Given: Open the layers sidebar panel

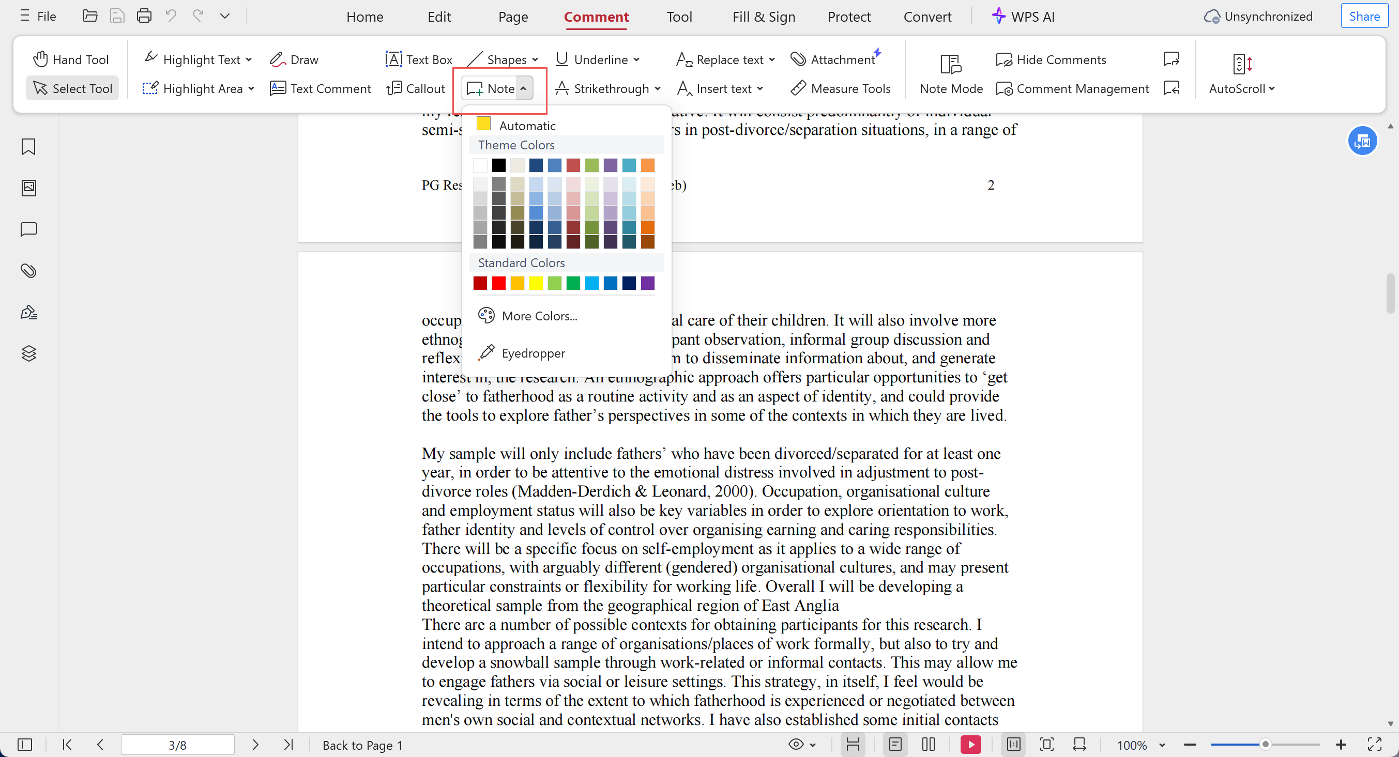Looking at the screenshot, I should click(28, 353).
